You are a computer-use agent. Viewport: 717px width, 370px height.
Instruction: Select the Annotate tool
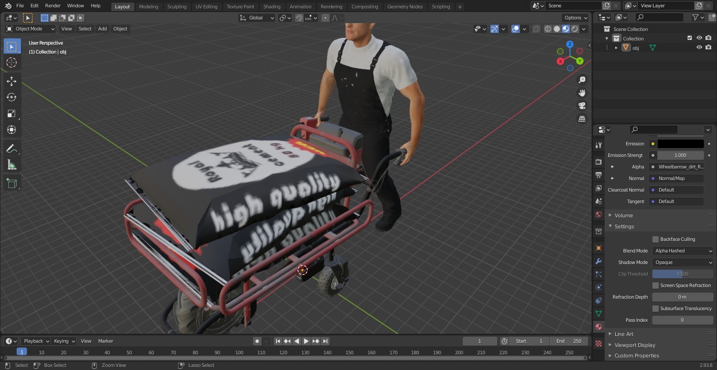12,149
